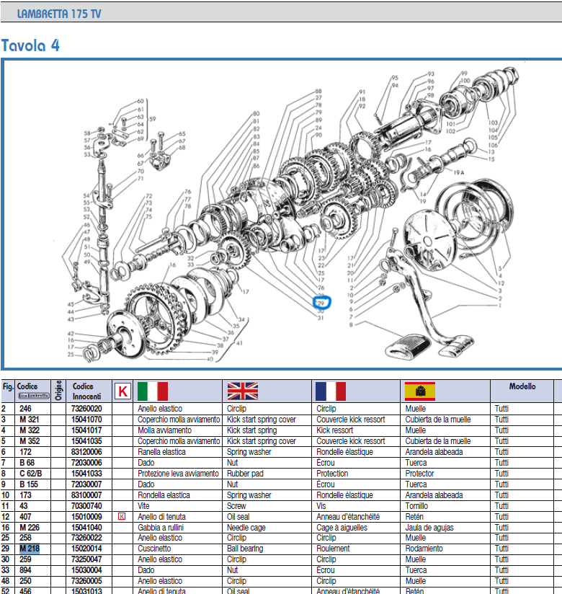
Task: Click the 'Ranella elastica' cell
Action: (161, 452)
